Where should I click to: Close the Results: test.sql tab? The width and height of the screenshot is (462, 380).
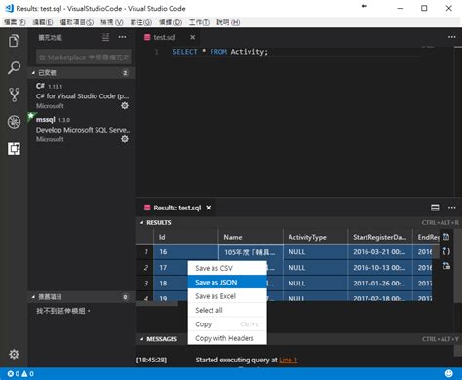coord(209,208)
